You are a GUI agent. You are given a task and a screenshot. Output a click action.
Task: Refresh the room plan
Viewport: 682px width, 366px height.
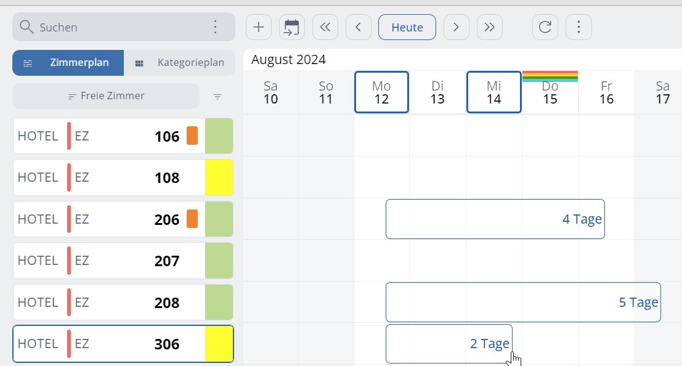point(545,27)
